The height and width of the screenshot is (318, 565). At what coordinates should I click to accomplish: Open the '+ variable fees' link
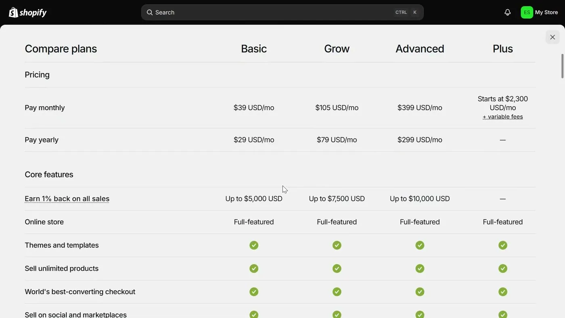pos(503,117)
